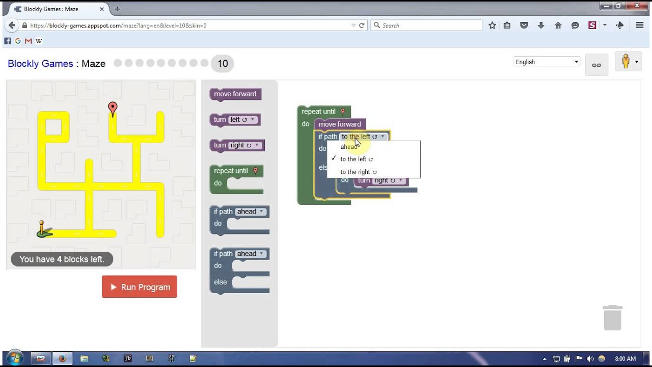Go to level 9 circle
The image size is (652, 367).
[x=204, y=63]
